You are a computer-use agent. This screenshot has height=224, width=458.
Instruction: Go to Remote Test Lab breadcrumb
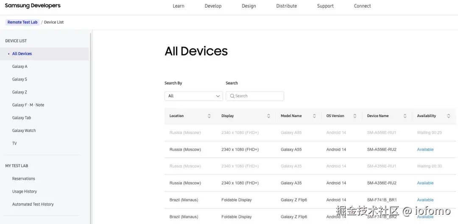(x=22, y=22)
